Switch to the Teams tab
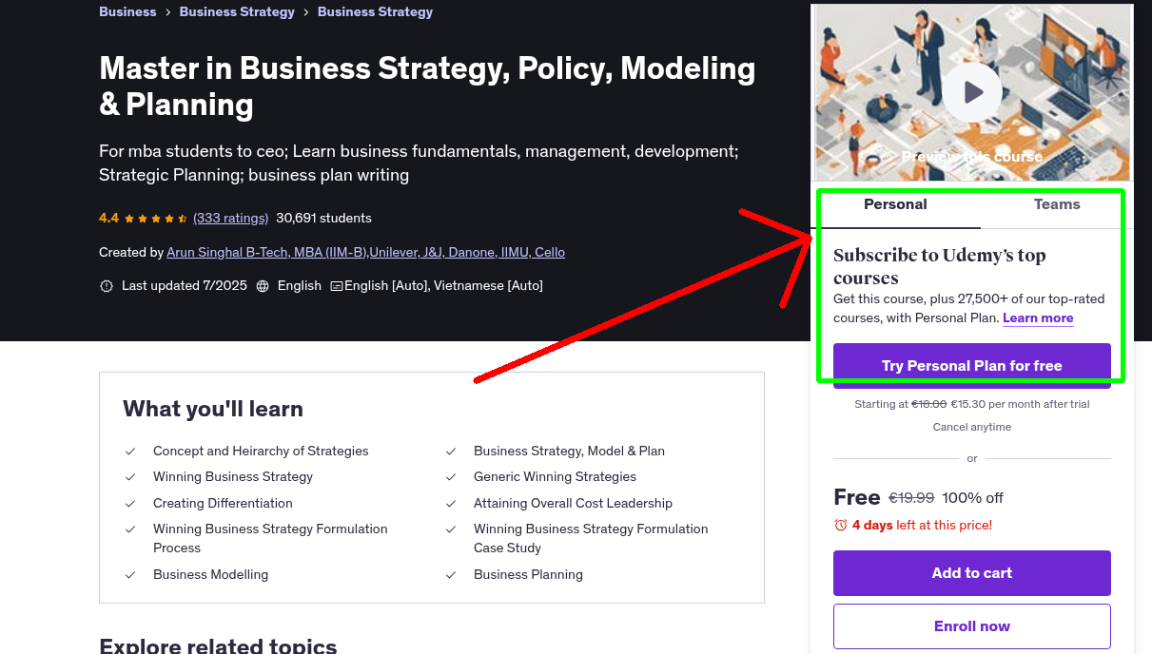 [1057, 204]
